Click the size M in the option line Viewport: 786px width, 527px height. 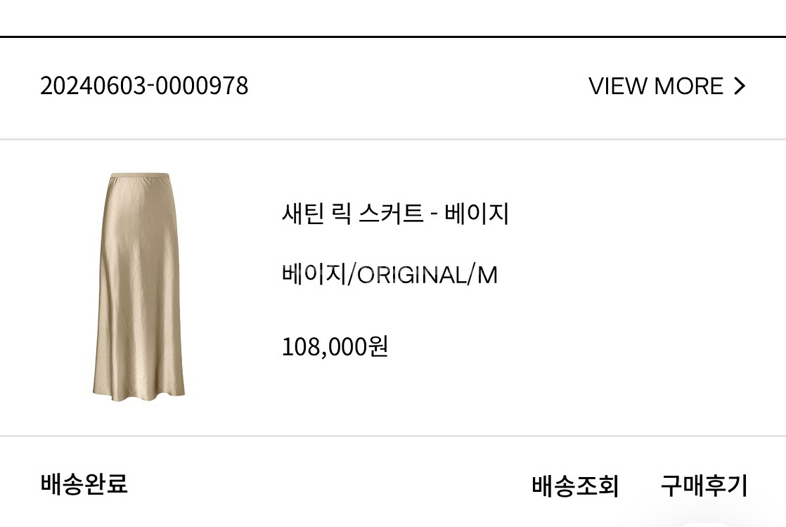tap(487, 275)
